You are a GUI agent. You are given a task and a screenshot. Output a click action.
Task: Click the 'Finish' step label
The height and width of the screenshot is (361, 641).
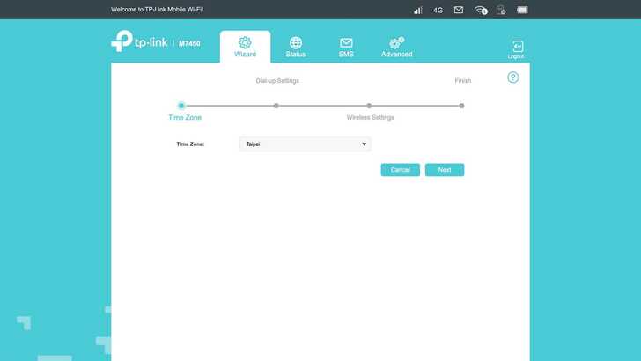463,80
